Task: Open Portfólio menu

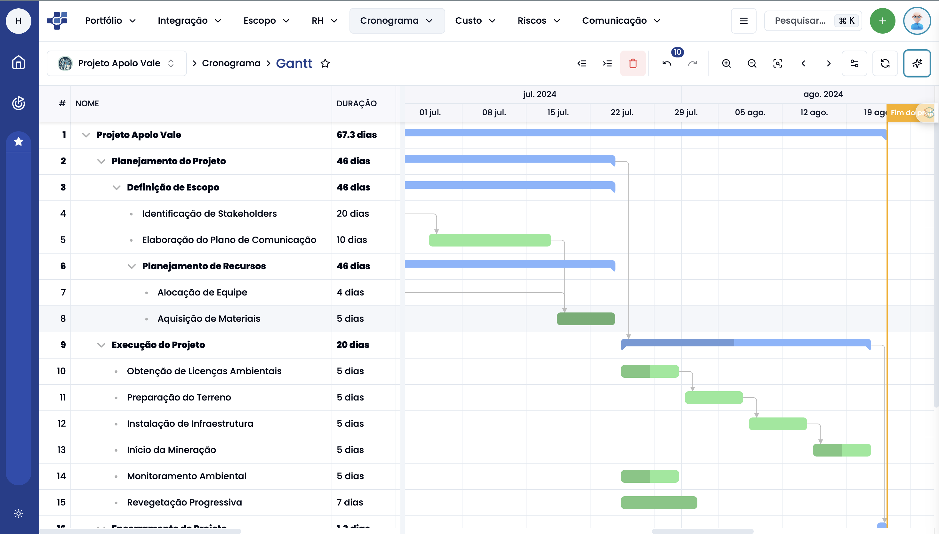Action: (x=110, y=21)
